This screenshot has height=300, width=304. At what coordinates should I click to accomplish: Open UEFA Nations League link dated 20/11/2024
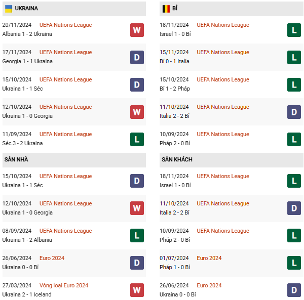pyautogui.click(x=65, y=25)
